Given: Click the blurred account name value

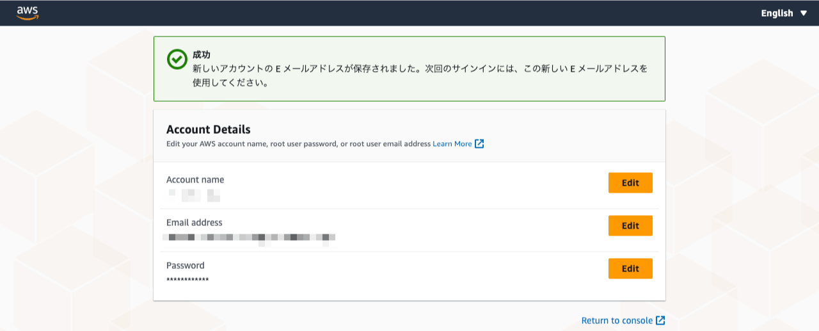Looking at the screenshot, I should 195,195.
